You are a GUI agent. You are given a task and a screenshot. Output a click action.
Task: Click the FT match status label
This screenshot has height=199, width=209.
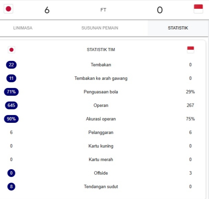(103, 10)
